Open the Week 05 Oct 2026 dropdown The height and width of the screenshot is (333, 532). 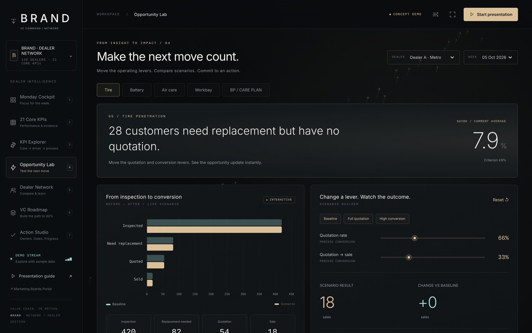[491, 57]
